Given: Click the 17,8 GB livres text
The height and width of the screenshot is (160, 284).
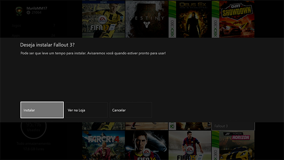Looking at the screenshot, I should pyautogui.click(x=34, y=149).
